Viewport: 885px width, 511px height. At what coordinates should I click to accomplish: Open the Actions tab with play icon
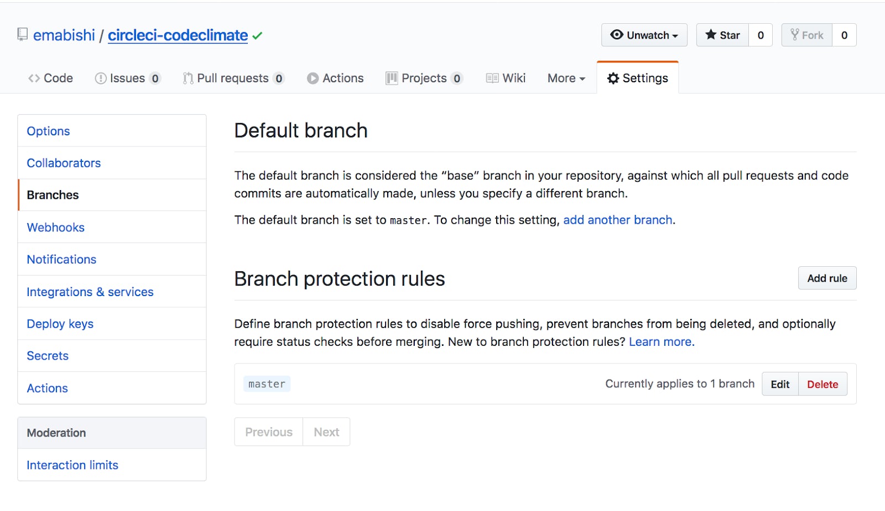(335, 78)
